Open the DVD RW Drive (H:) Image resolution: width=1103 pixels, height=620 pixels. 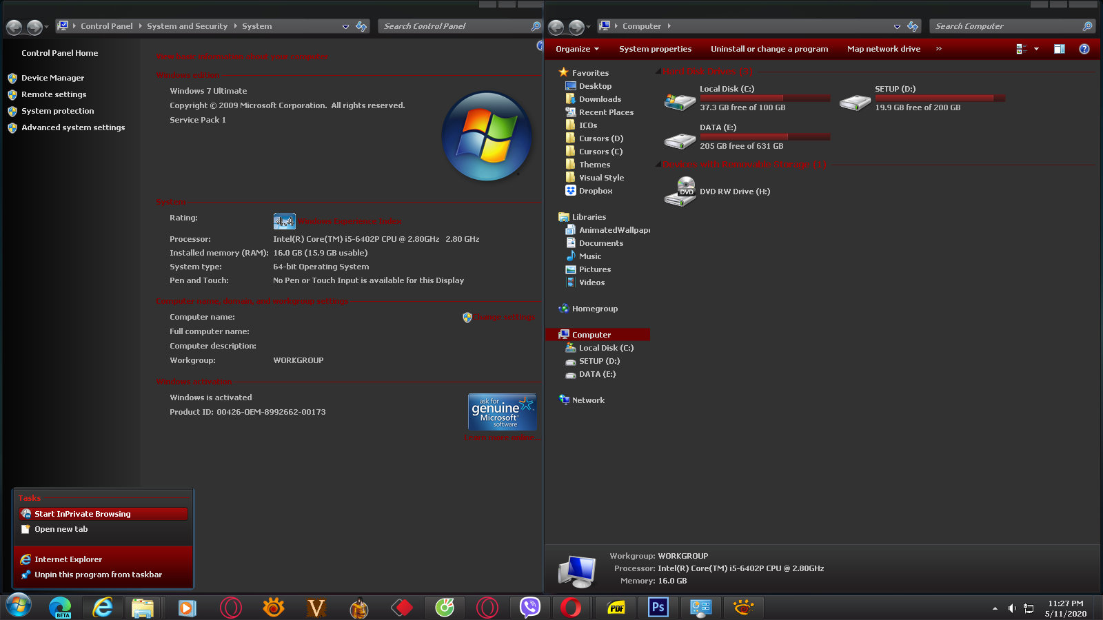pos(717,192)
